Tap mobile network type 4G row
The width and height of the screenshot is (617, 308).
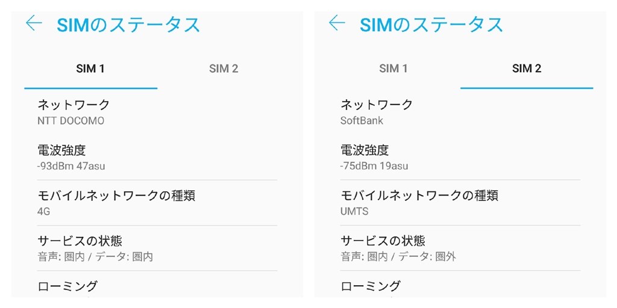(x=116, y=203)
